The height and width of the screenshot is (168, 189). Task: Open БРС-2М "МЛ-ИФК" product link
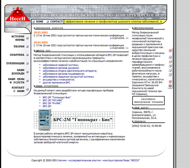[x=53, y=100]
